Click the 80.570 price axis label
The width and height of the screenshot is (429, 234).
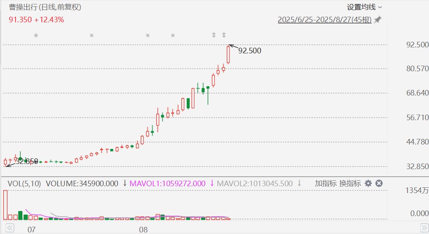[x=417, y=68]
